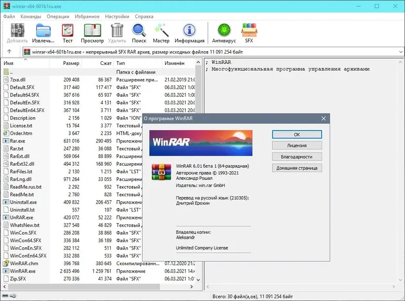The height and width of the screenshot is (301, 405).
Task: Click the Благодарности button
Action: click(297, 157)
